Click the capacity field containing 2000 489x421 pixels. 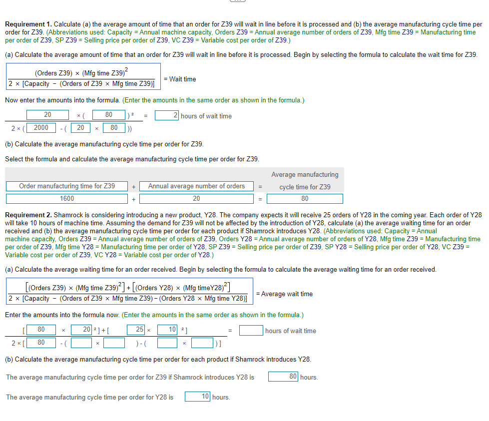(41, 127)
